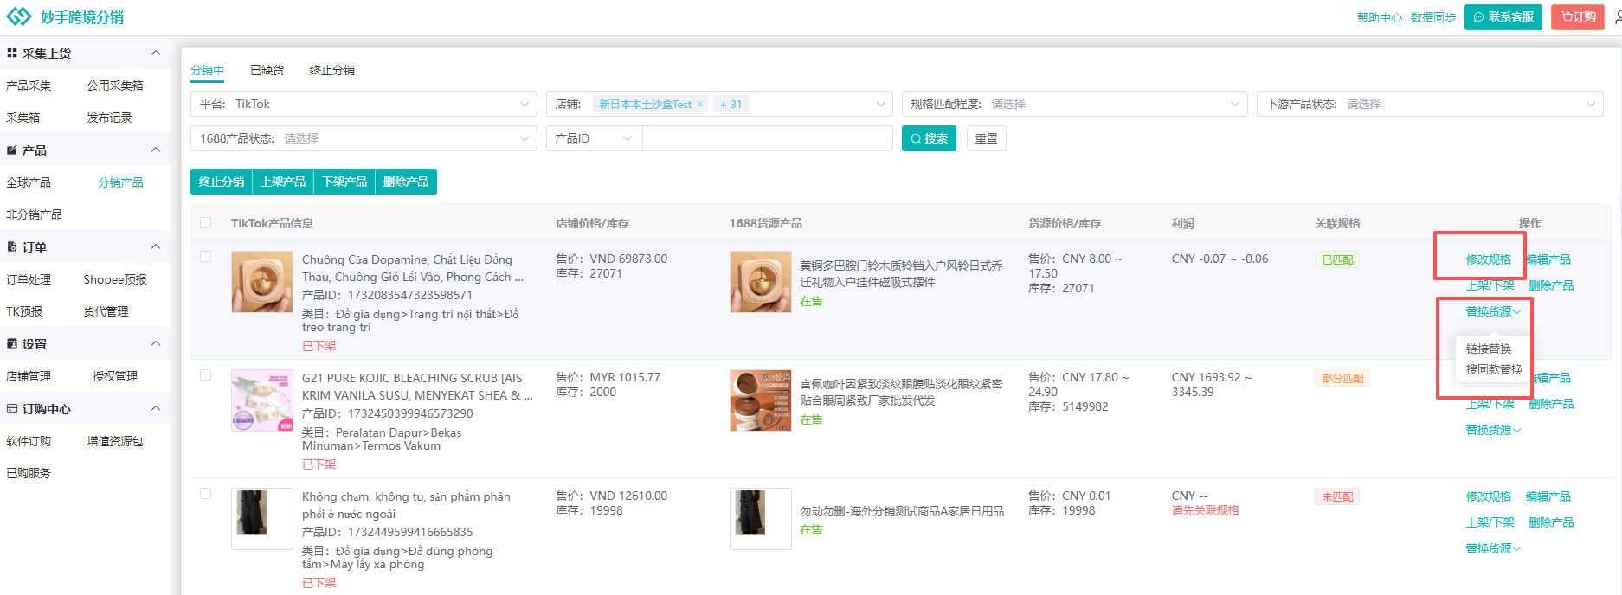Switch to the 分销中 tab
Screen dimensions: 1622x595
(208, 70)
